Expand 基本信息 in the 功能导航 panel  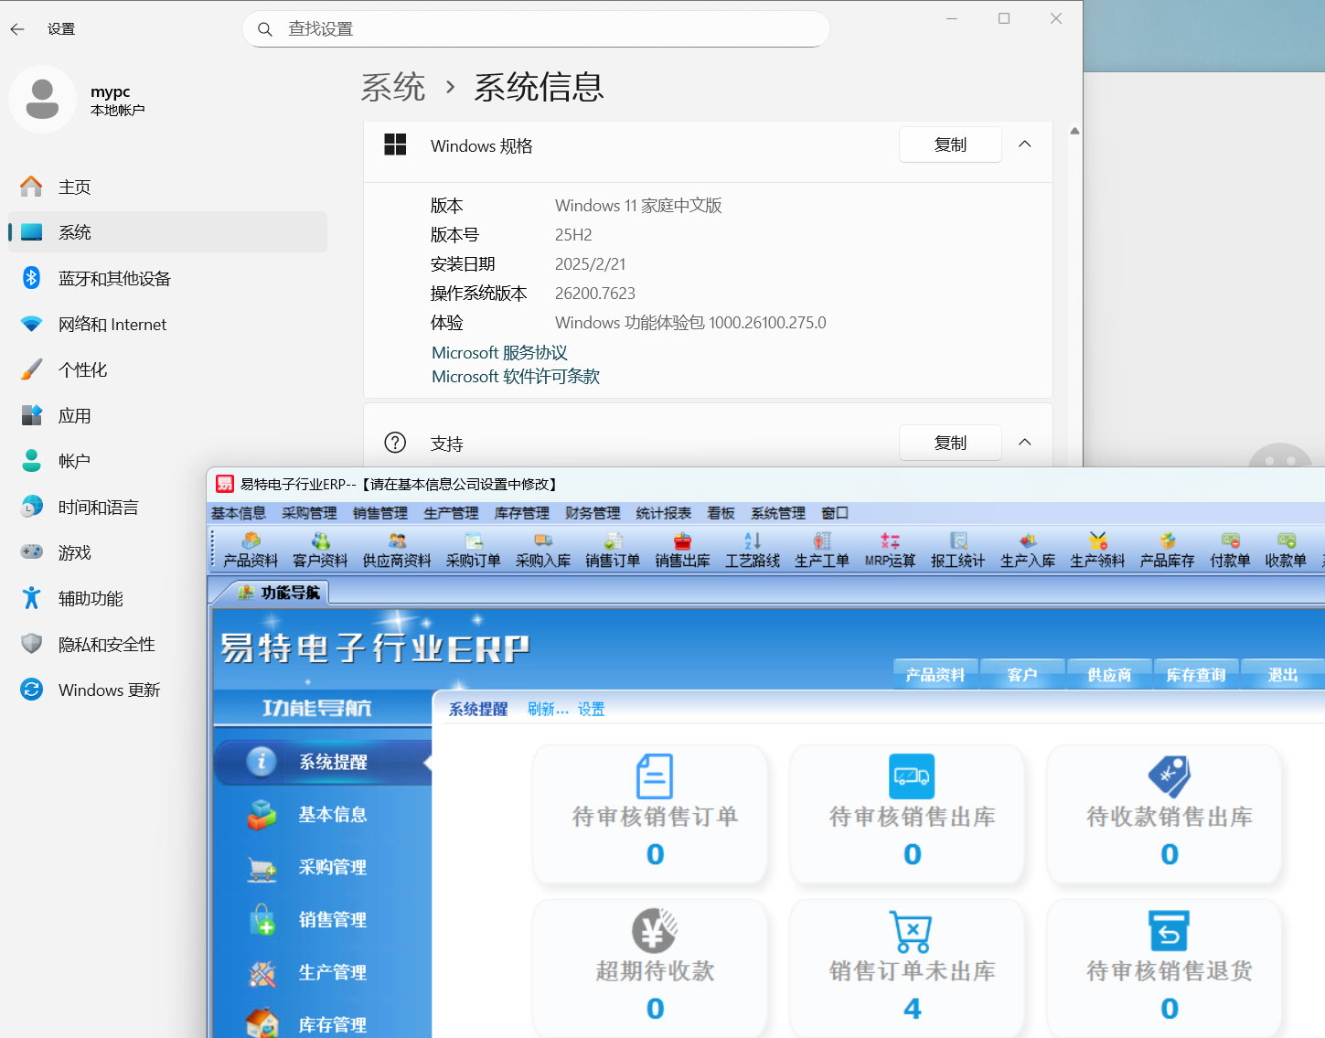point(332,814)
